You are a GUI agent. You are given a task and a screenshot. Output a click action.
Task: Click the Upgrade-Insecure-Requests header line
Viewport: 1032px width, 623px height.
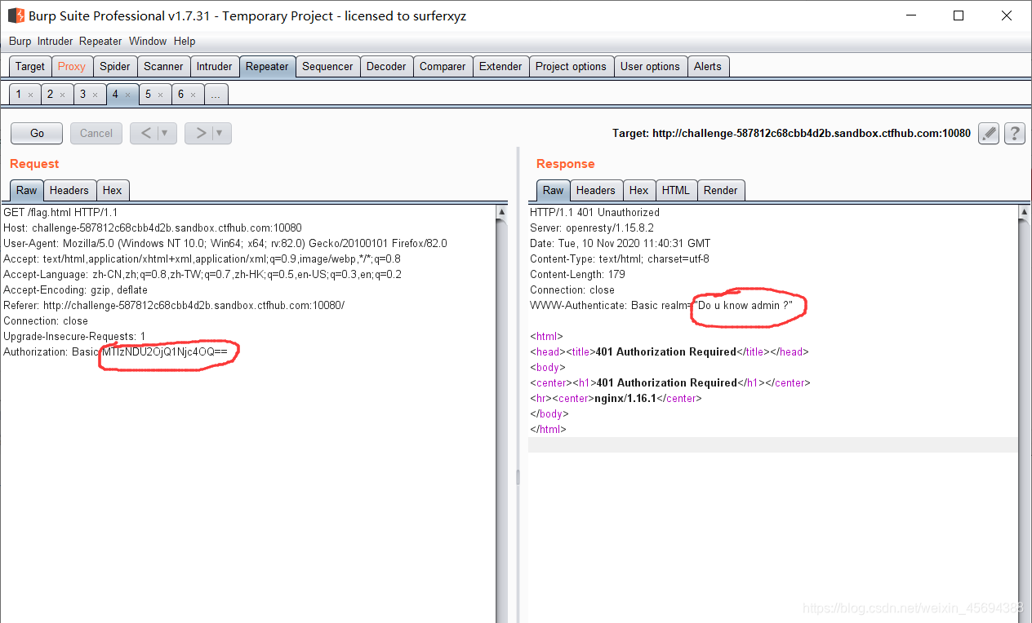point(74,336)
